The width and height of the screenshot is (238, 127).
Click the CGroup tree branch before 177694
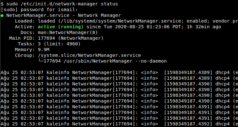click(41, 61)
